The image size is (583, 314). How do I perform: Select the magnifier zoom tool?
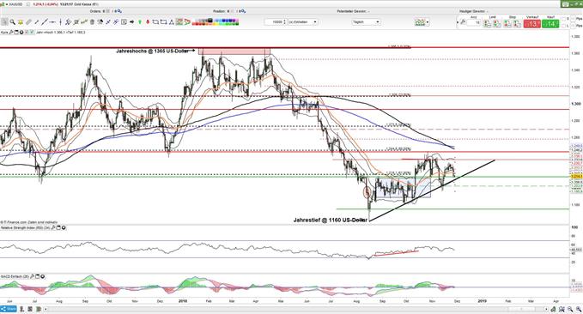[12, 22]
